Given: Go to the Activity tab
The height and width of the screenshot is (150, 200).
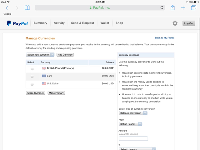Looking at the screenshot, I should pos(59,23).
